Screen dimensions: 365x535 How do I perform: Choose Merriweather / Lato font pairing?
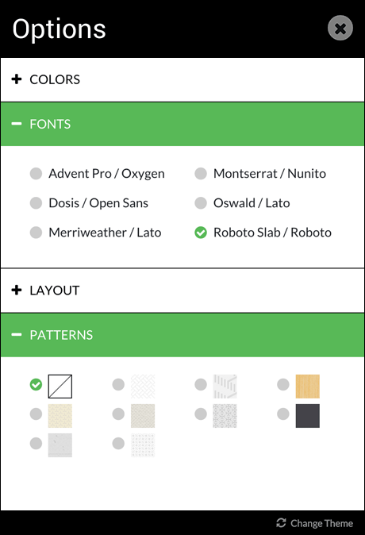[36, 233]
